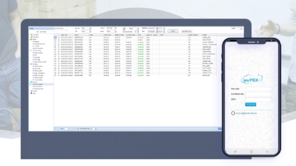The height and width of the screenshot is (166, 296).
Task: Go to next page in pagination bar
Action: click(x=72, y=128)
